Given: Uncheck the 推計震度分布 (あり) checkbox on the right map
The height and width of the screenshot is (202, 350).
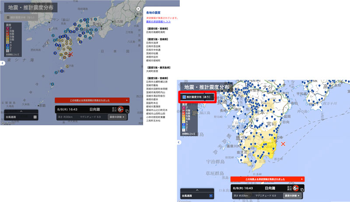Looking at the screenshot, I should (x=184, y=97).
